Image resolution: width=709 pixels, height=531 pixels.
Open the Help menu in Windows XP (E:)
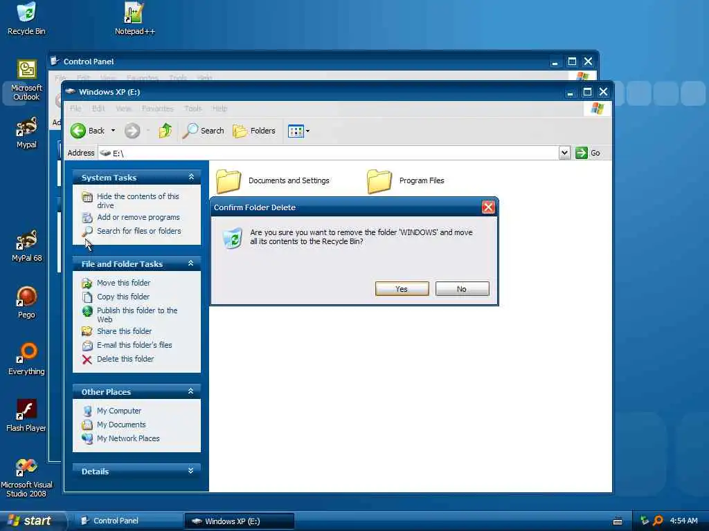tap(219, 109)
